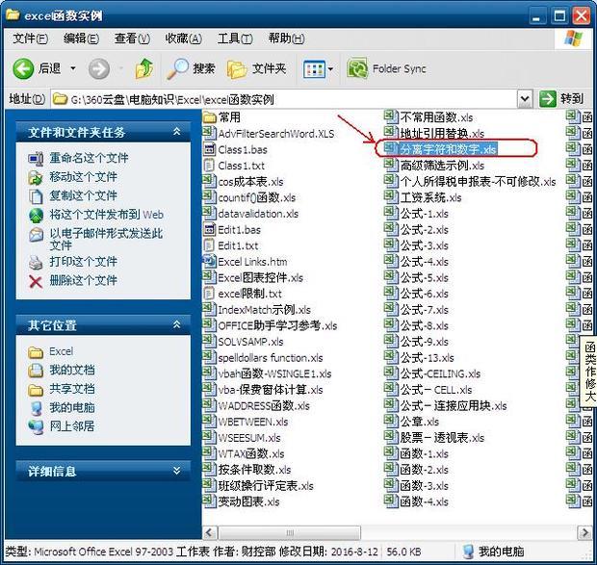
Task: Open the Back button history dropdown arrow
Action: (73, 69)
